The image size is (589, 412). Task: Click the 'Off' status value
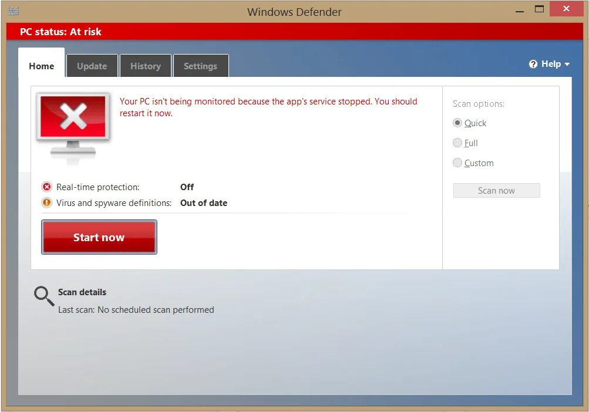coord(187,187)
